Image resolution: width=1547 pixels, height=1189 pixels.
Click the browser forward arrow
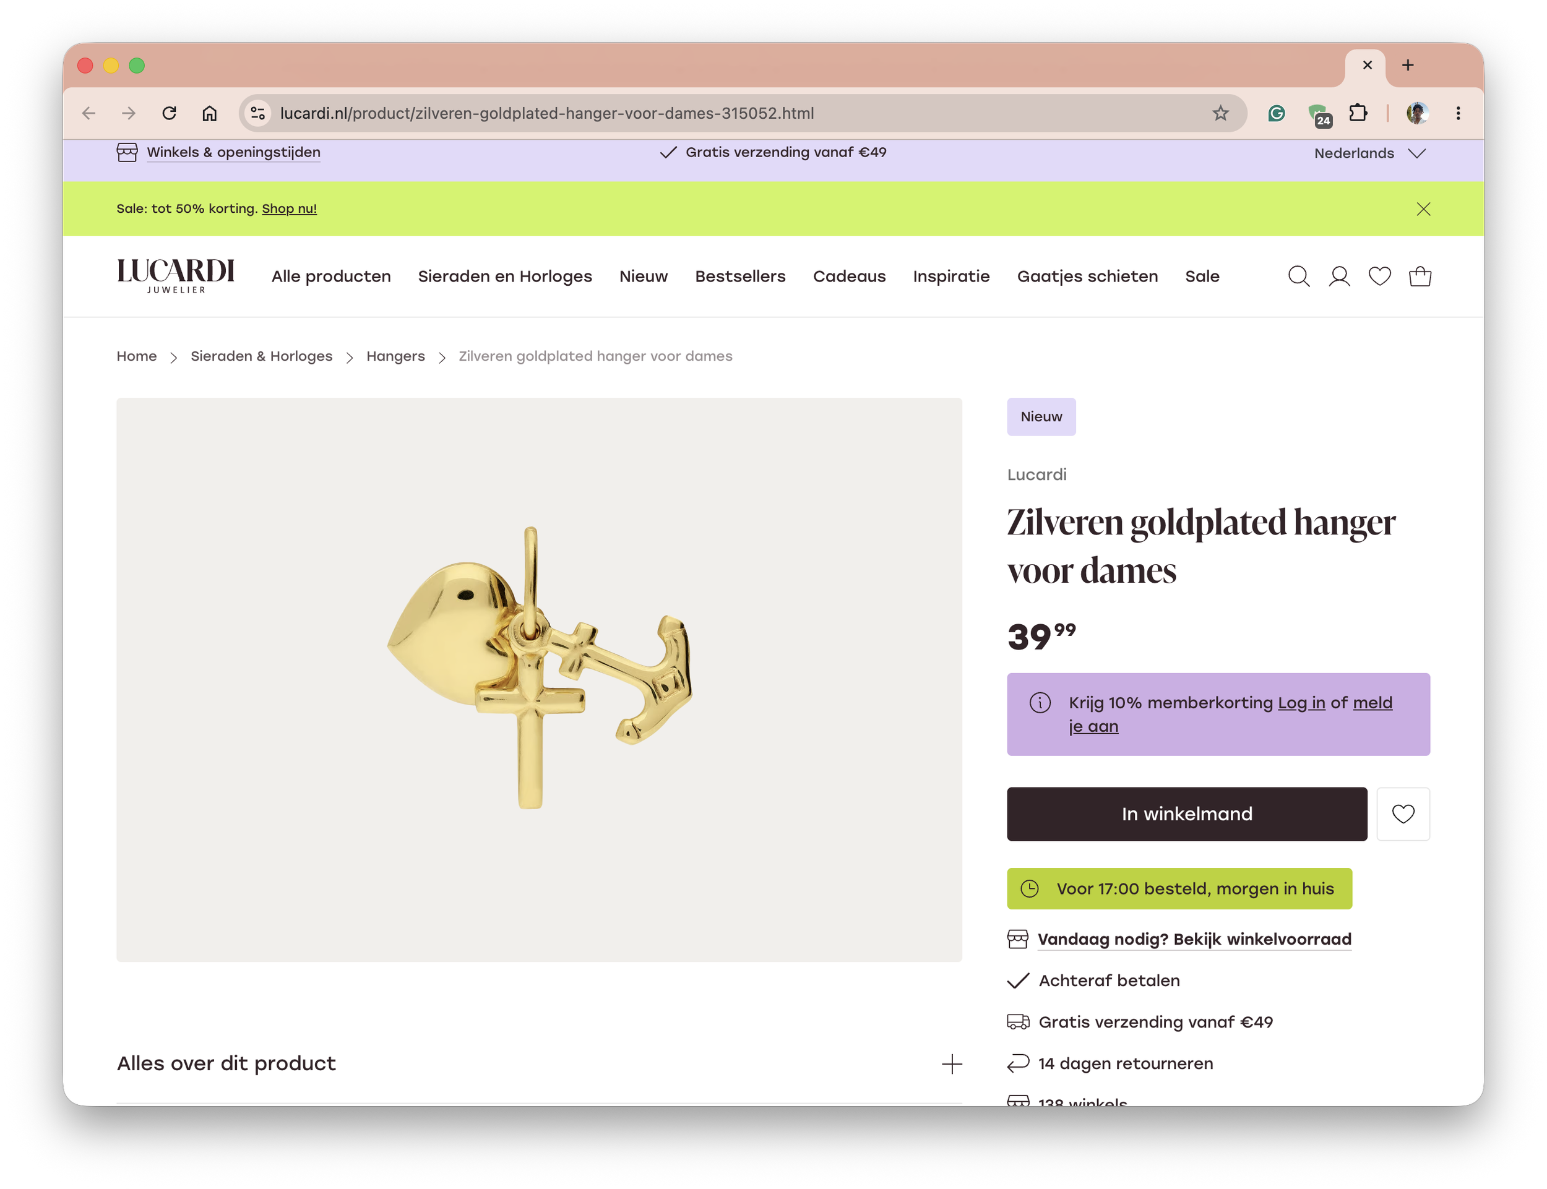tap(128, 113)
